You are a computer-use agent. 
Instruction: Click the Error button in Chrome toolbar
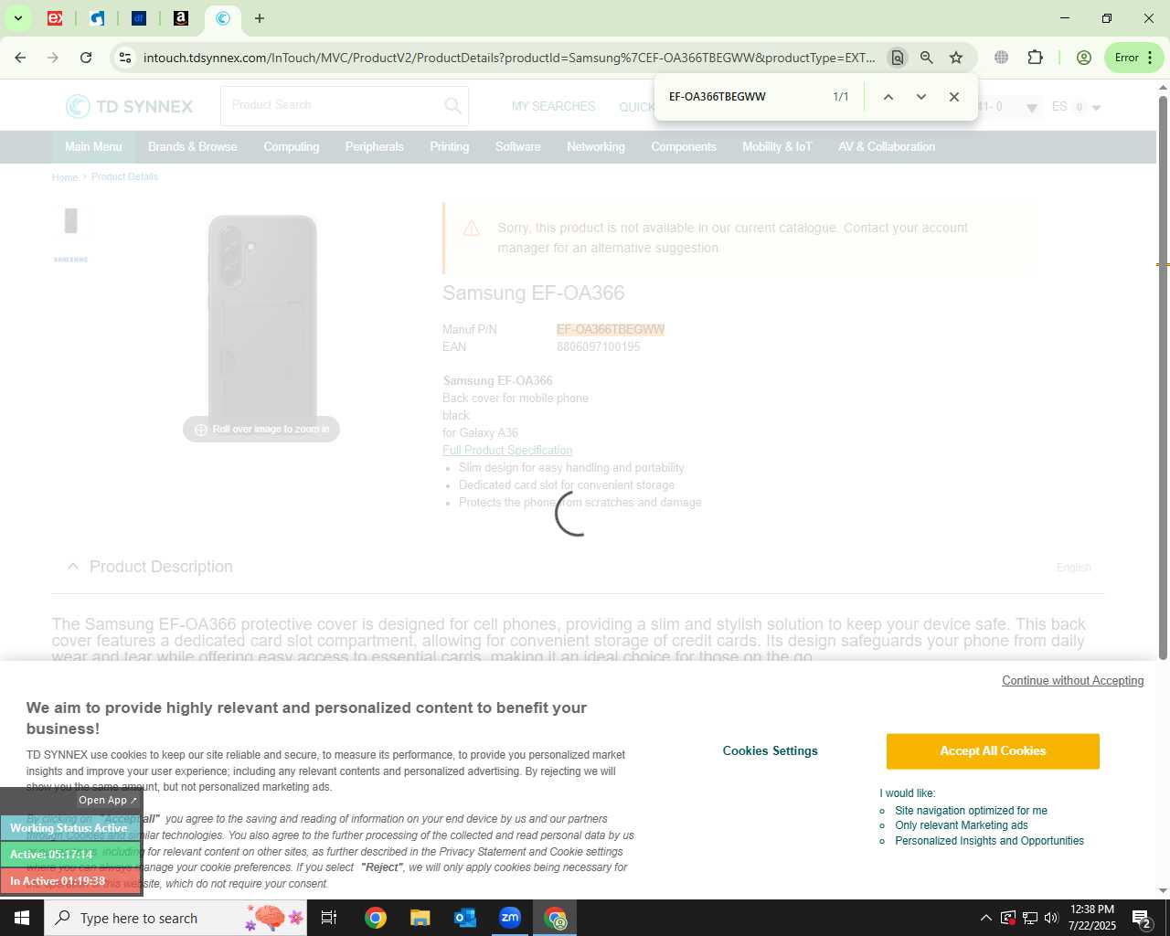coord(1134,58)
